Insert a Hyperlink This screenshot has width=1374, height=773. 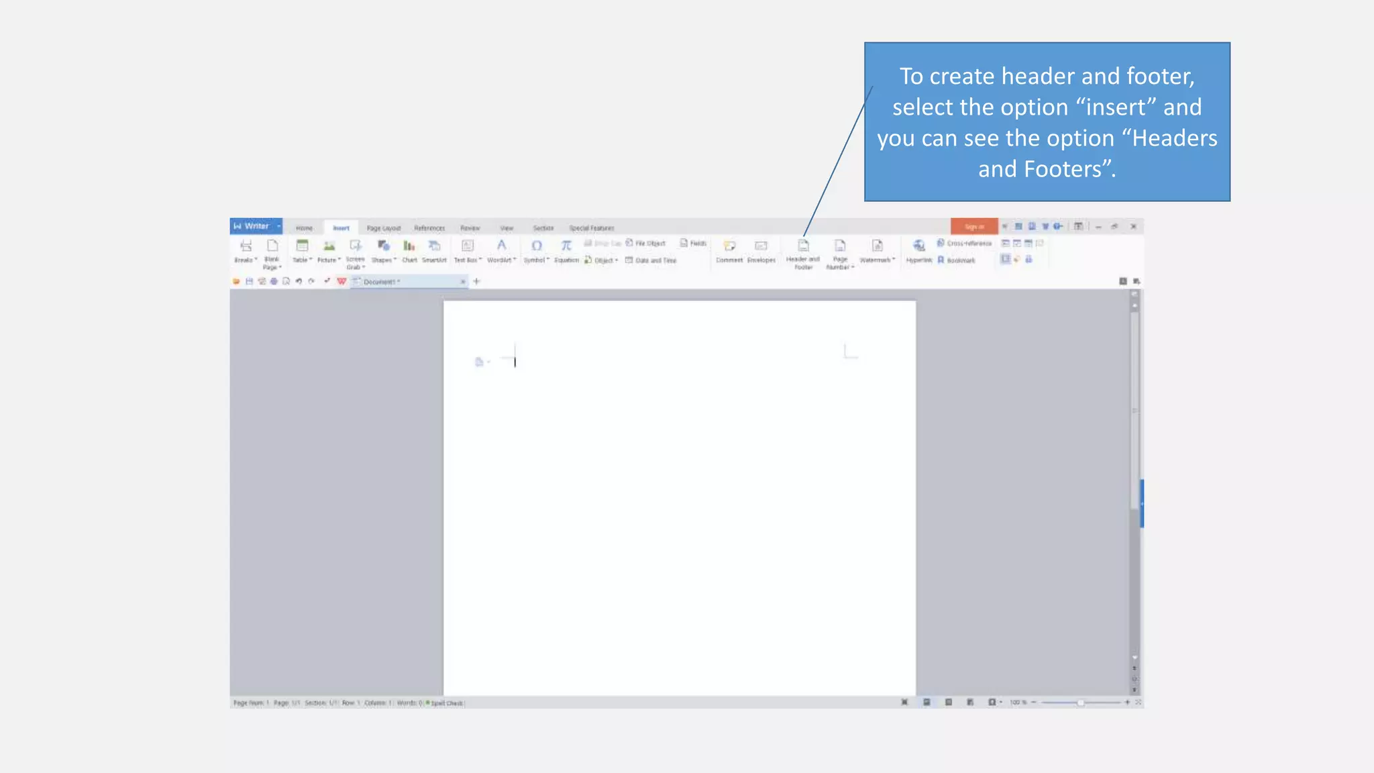(x=919, y=251)
